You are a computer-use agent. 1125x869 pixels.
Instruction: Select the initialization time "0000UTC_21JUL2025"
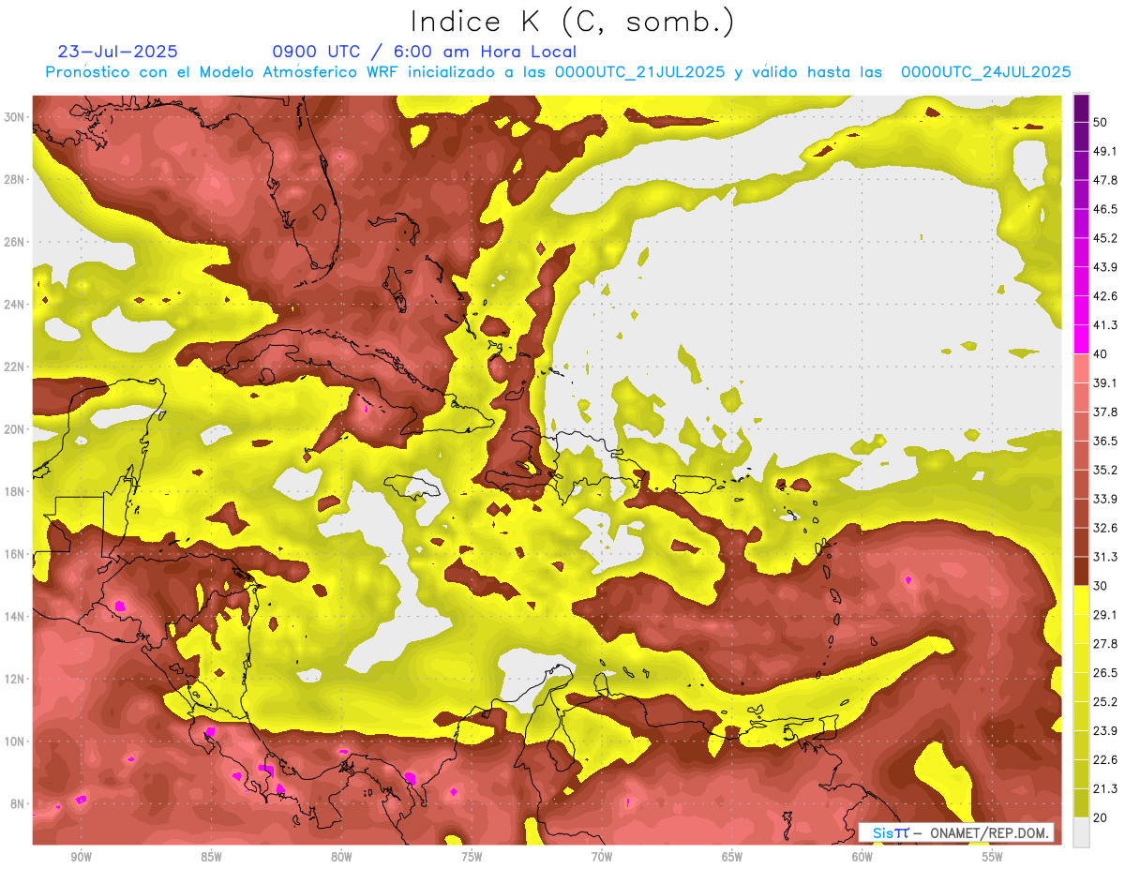(640, 72)
